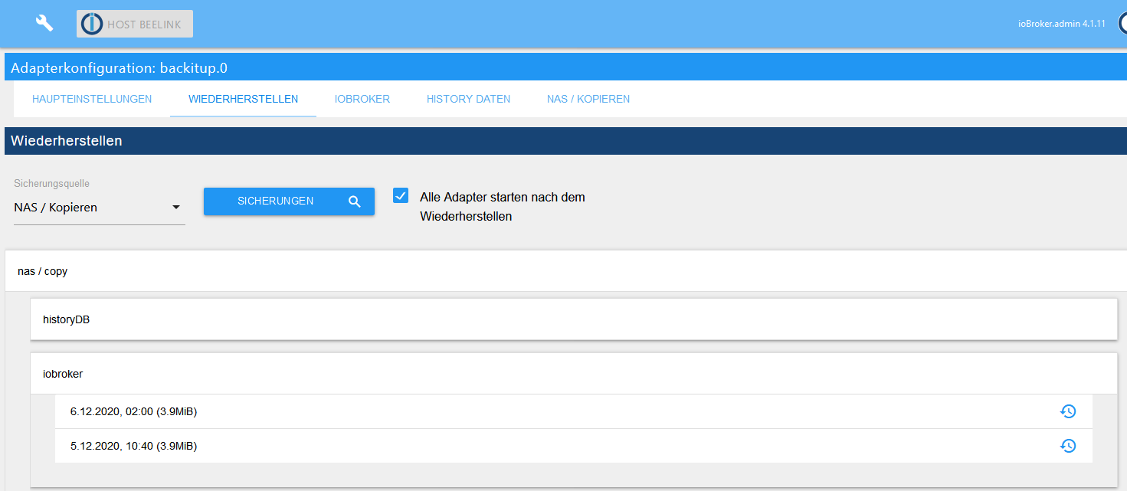
Task: Click the Adapterkonfiguration: backitup.0 title
Action: pos(119,68)
